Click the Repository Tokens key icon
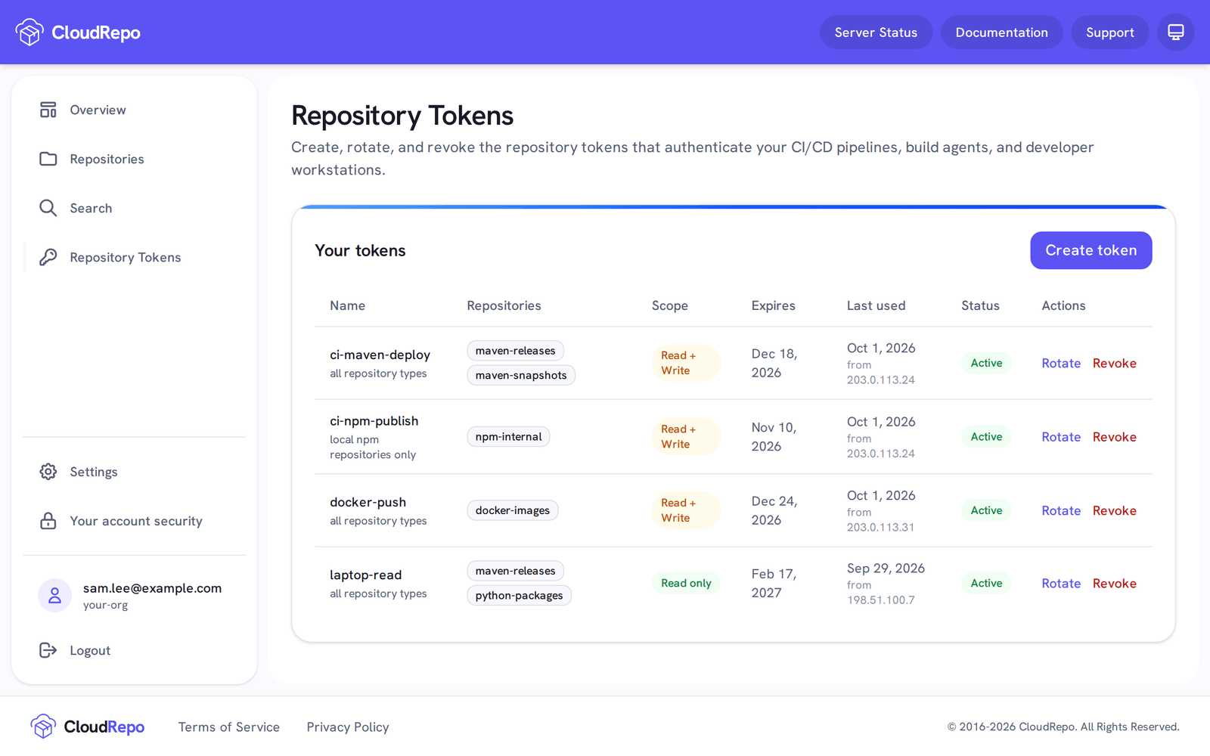 (48, 257)
